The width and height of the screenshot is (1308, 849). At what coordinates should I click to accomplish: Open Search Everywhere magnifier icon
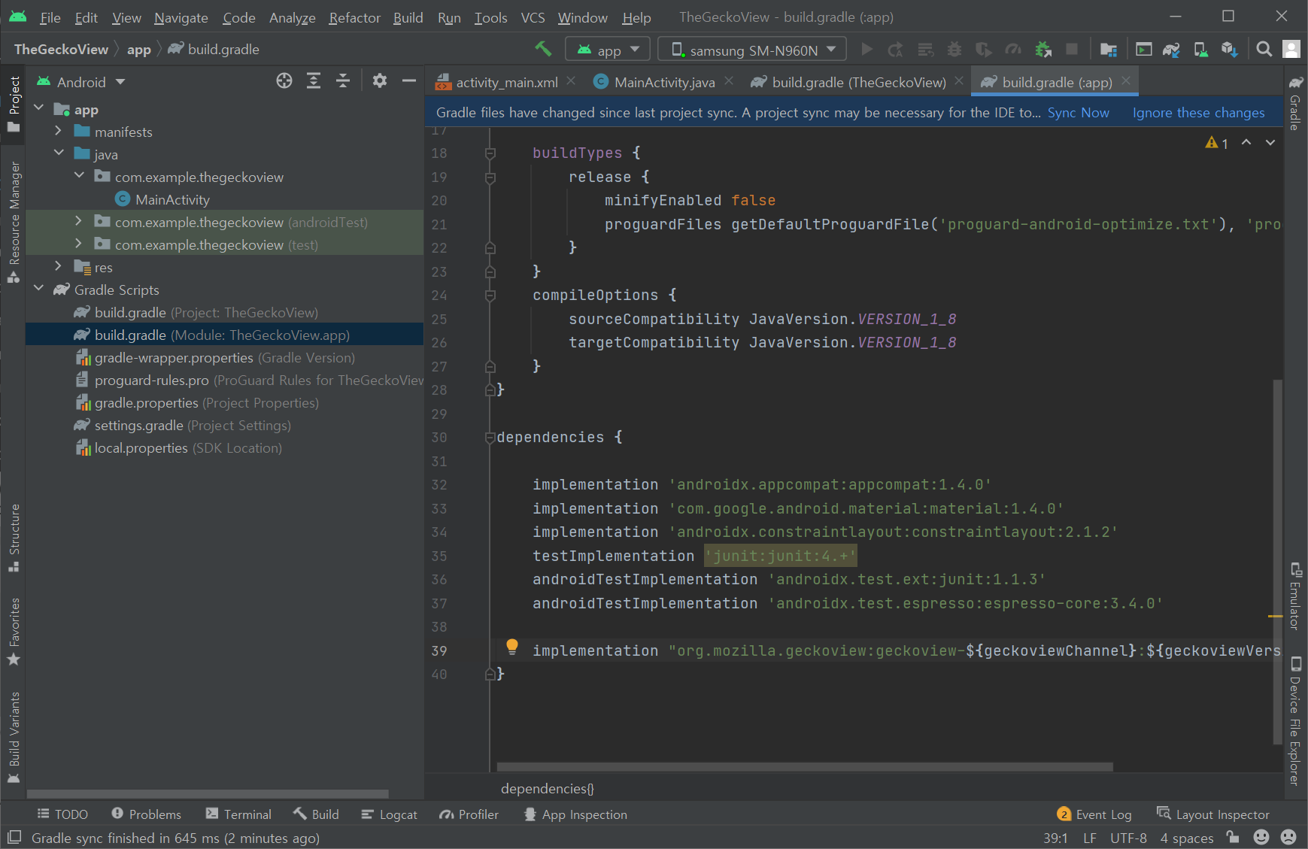coord(1264,50)
